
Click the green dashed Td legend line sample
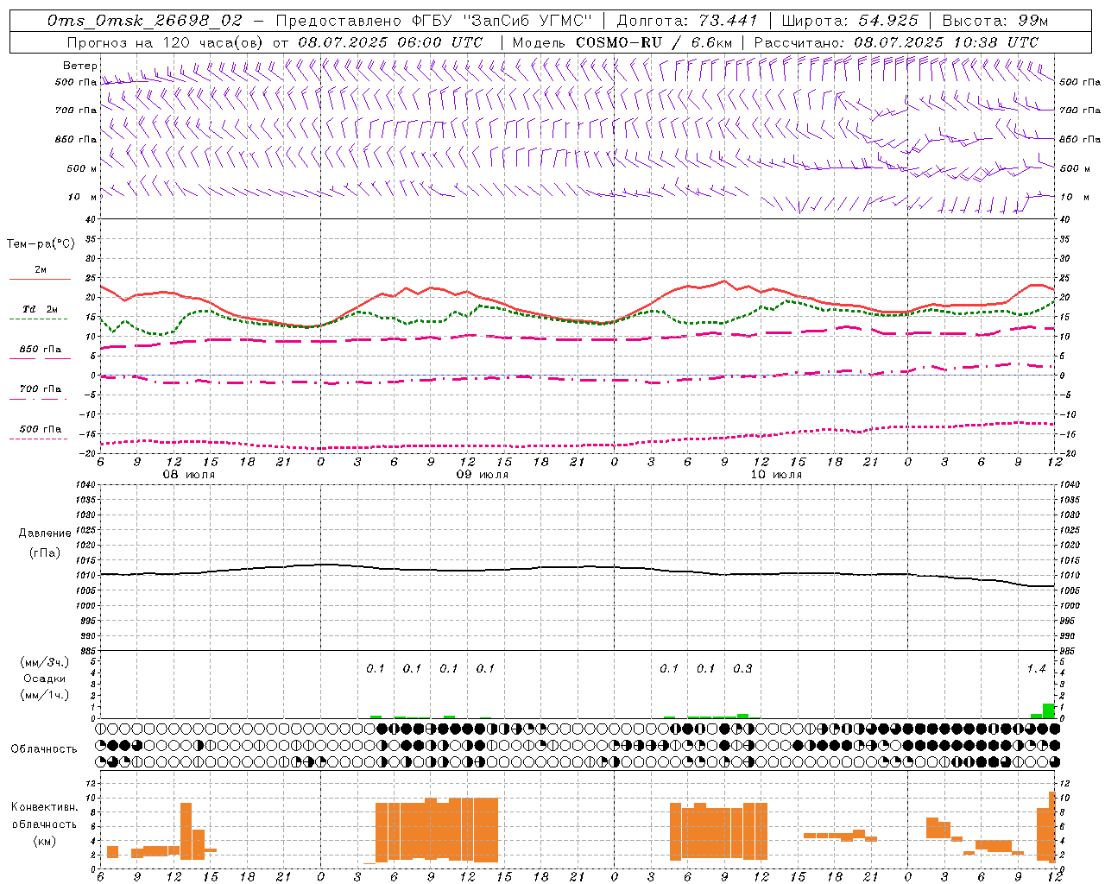[x=38, y=319]
